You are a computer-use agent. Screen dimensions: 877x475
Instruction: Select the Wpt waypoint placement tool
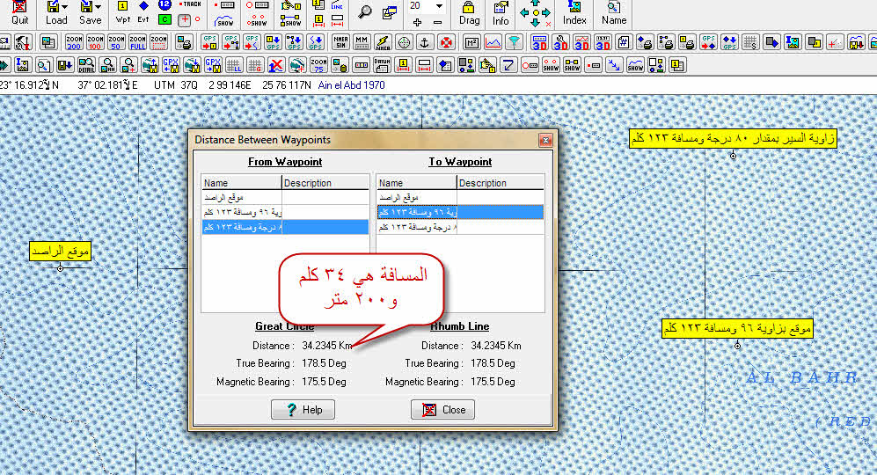(x=122, y=12)
